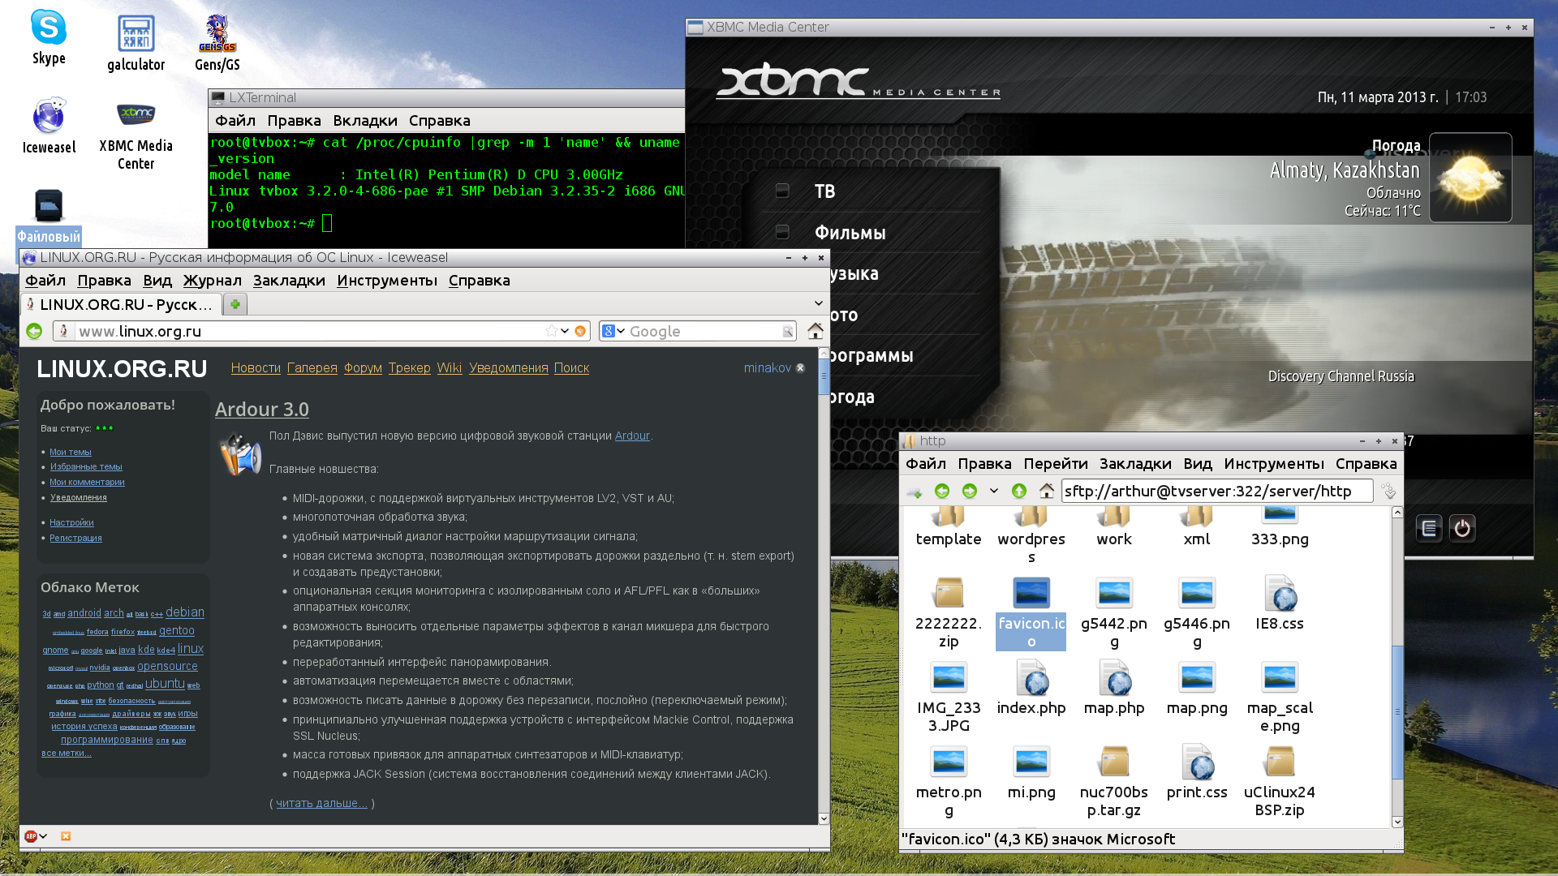Click the XBMC favourites list button
This screenshot has width=1558, height=876.
click(x=1429, y=529)
